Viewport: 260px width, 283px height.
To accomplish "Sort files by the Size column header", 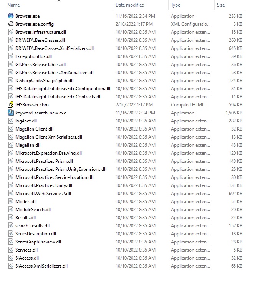I will pos(221,5).
